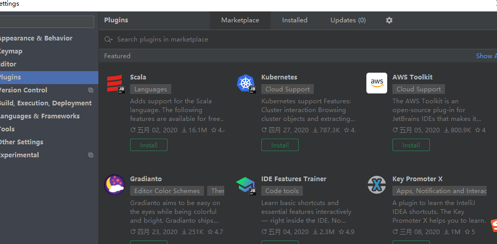Click the AWS Toolkit logo
497x244 pixels.
pos(377,83)
